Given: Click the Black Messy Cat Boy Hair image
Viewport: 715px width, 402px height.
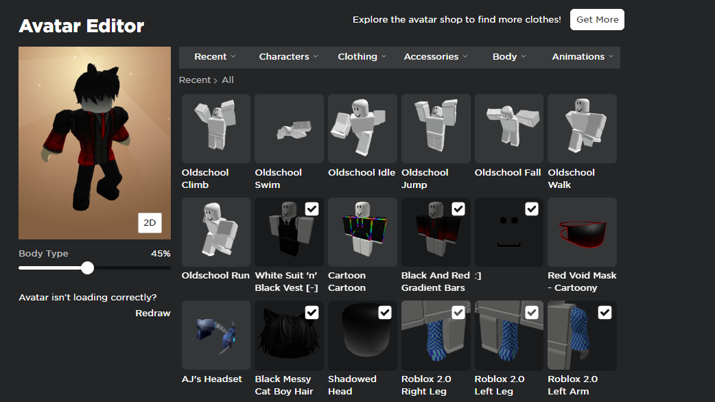Looking at the screenshot, I should pos(289,335).
